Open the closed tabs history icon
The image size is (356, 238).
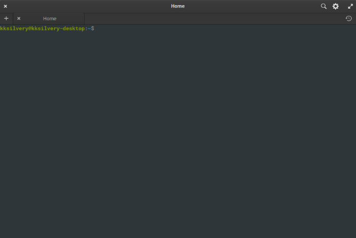(x=349, y=18)
